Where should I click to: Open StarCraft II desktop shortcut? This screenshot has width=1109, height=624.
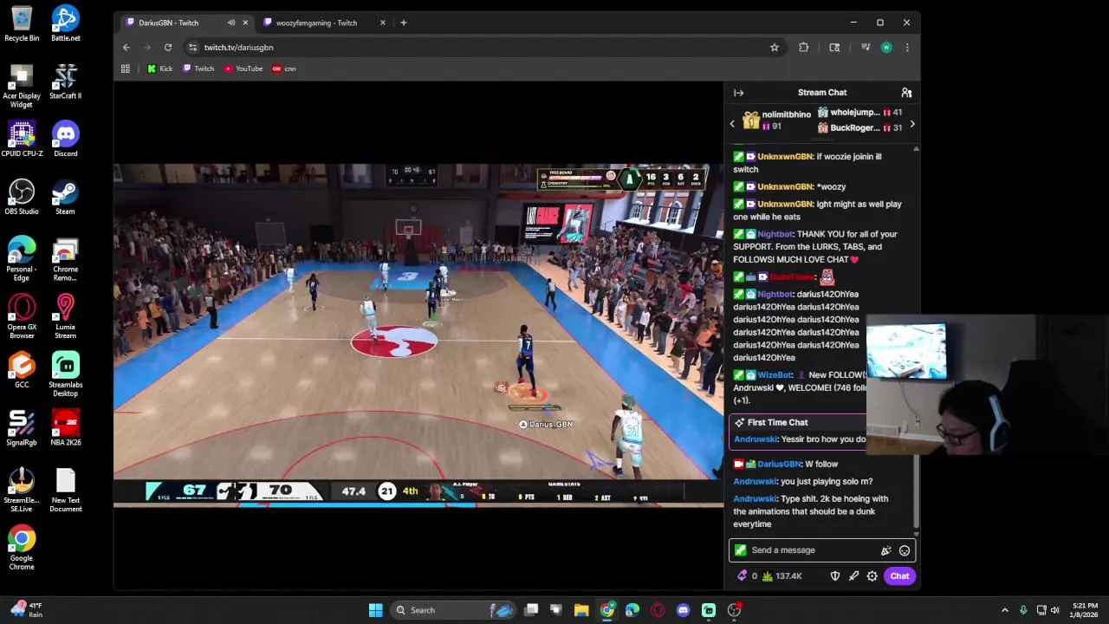65,81
